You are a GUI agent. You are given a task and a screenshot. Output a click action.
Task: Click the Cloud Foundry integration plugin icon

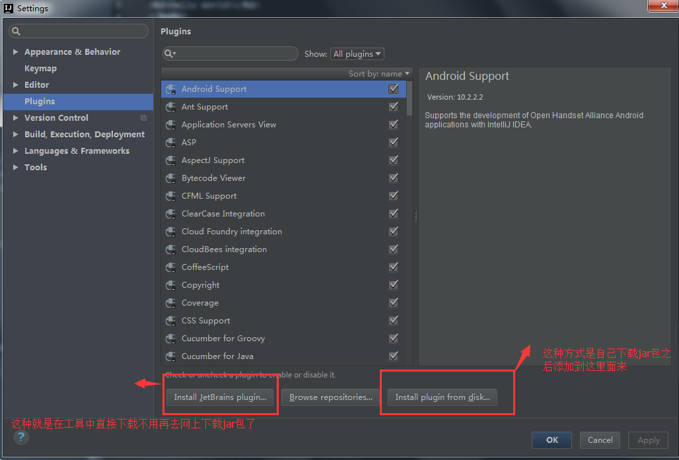(x=170, y=232)
